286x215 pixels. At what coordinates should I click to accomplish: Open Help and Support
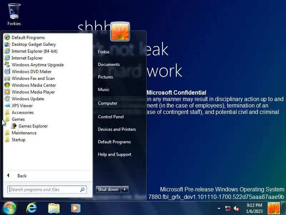click(x=114, y=154)
